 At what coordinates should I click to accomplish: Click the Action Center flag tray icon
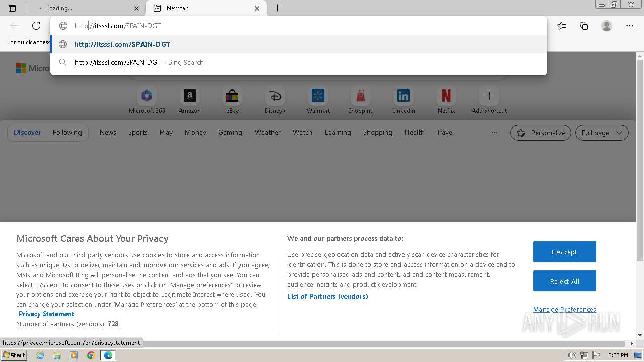[x=596, y=355]
